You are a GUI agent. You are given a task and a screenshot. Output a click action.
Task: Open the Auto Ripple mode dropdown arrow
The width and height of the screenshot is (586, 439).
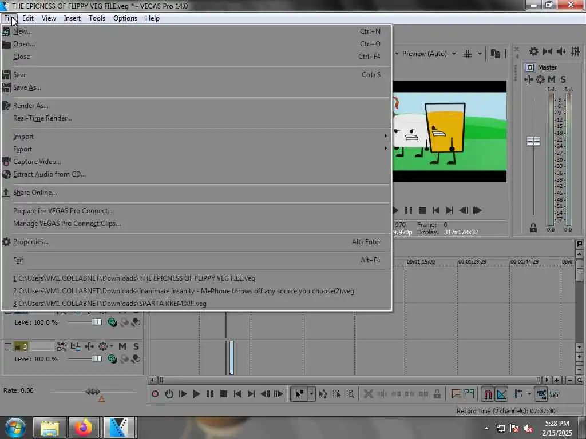529,394
